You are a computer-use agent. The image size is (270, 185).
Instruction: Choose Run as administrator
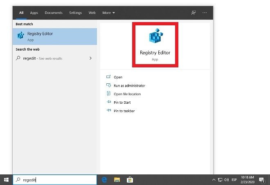pos(130,85)
